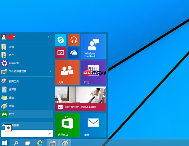Viewport: 189px width, 146px height.
Task: Launch 游戏 Games app
Action: click(27, 114)
